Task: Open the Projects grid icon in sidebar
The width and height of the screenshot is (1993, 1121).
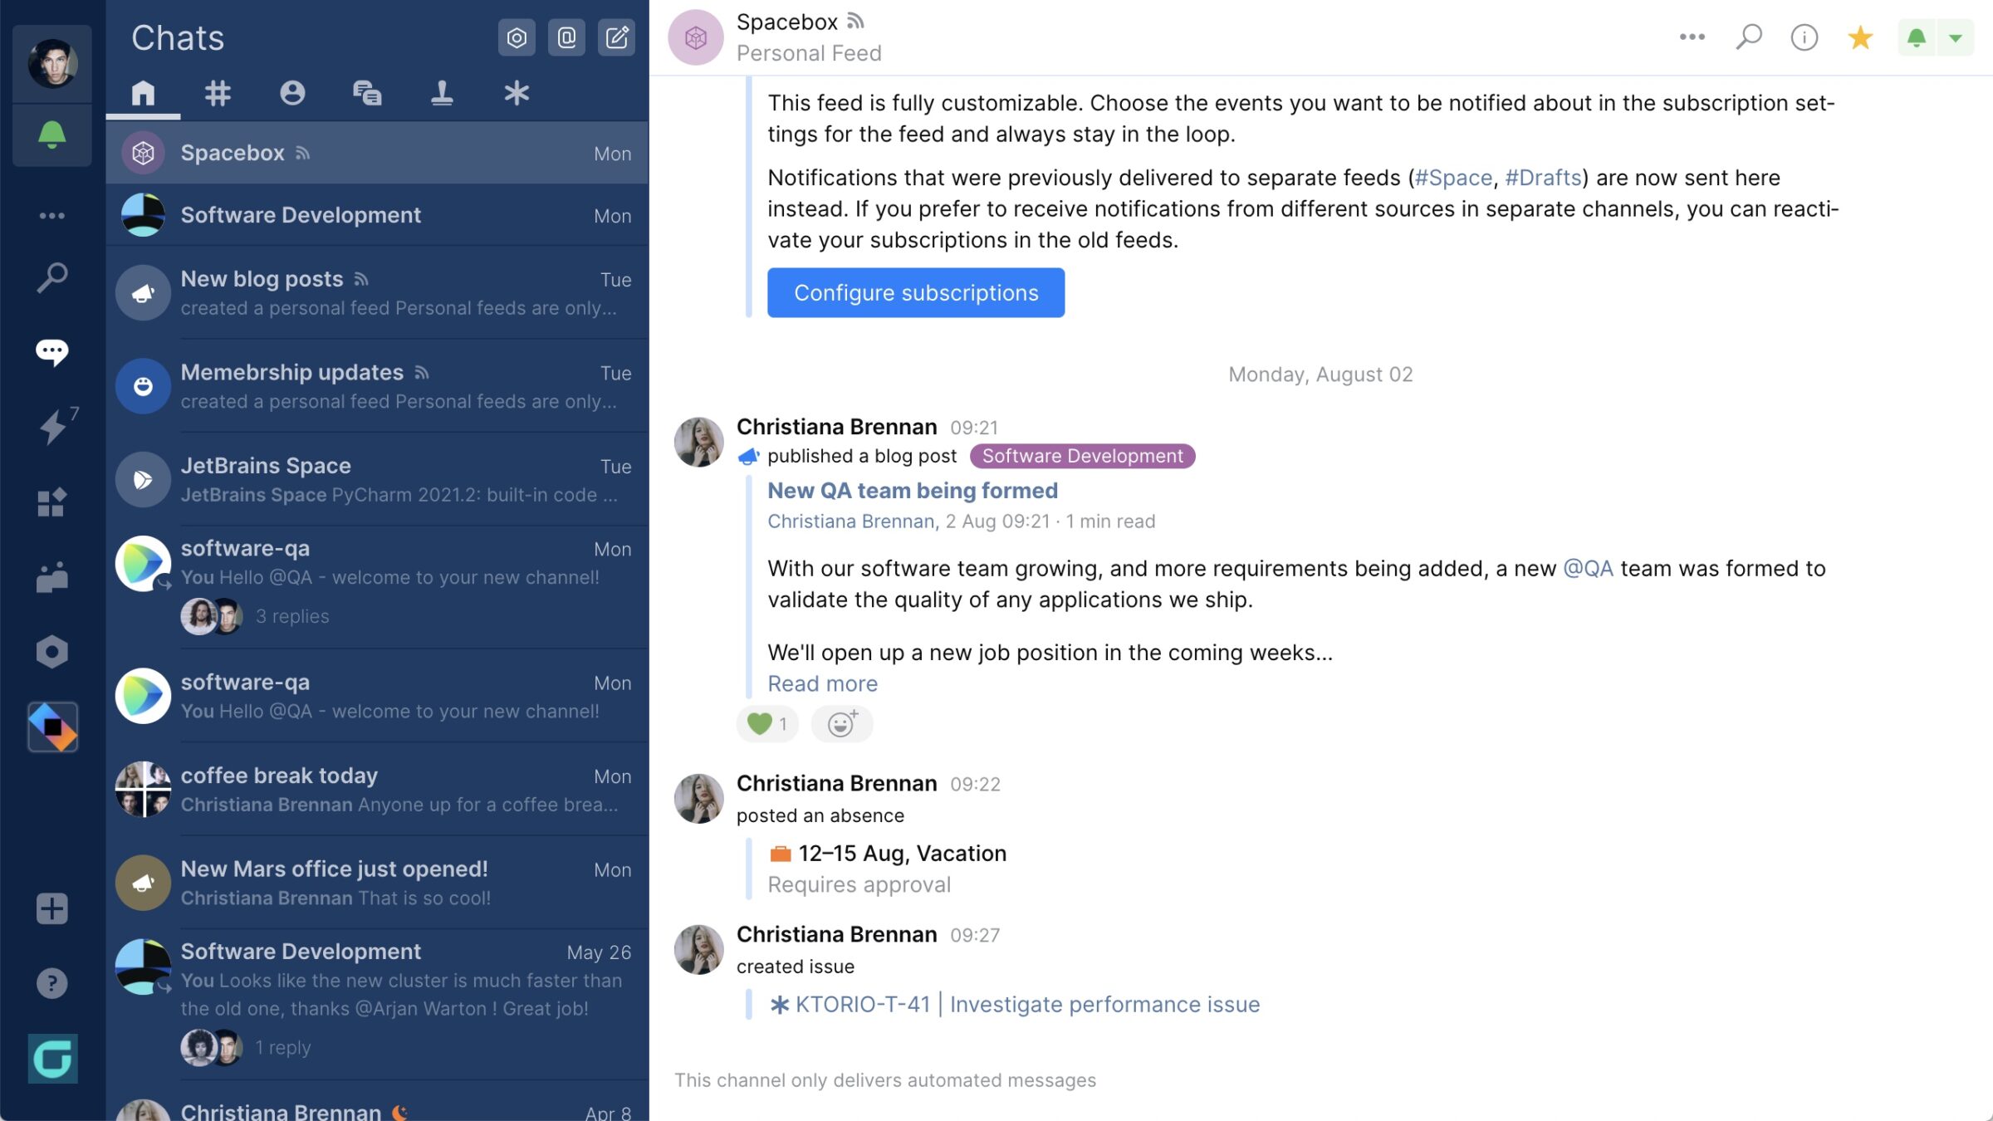Action: click(51, 502)
